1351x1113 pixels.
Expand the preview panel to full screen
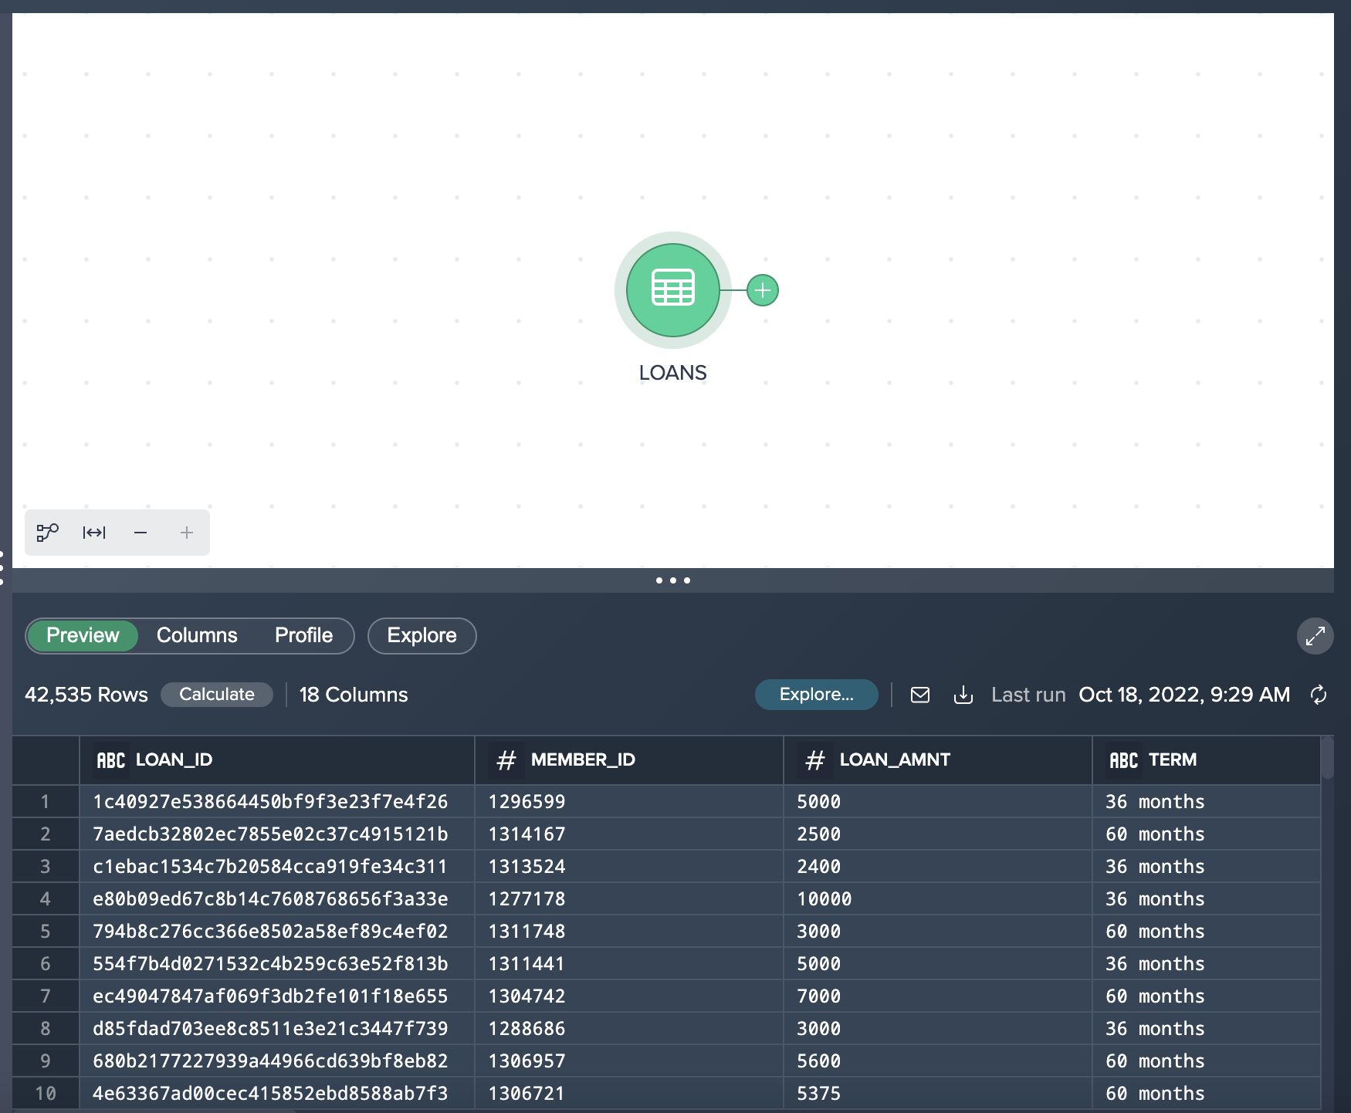click(1315, 636)
